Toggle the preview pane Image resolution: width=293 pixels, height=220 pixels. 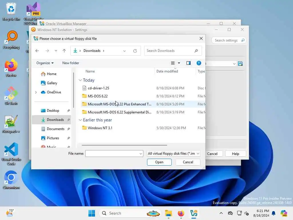coord(189,63)
